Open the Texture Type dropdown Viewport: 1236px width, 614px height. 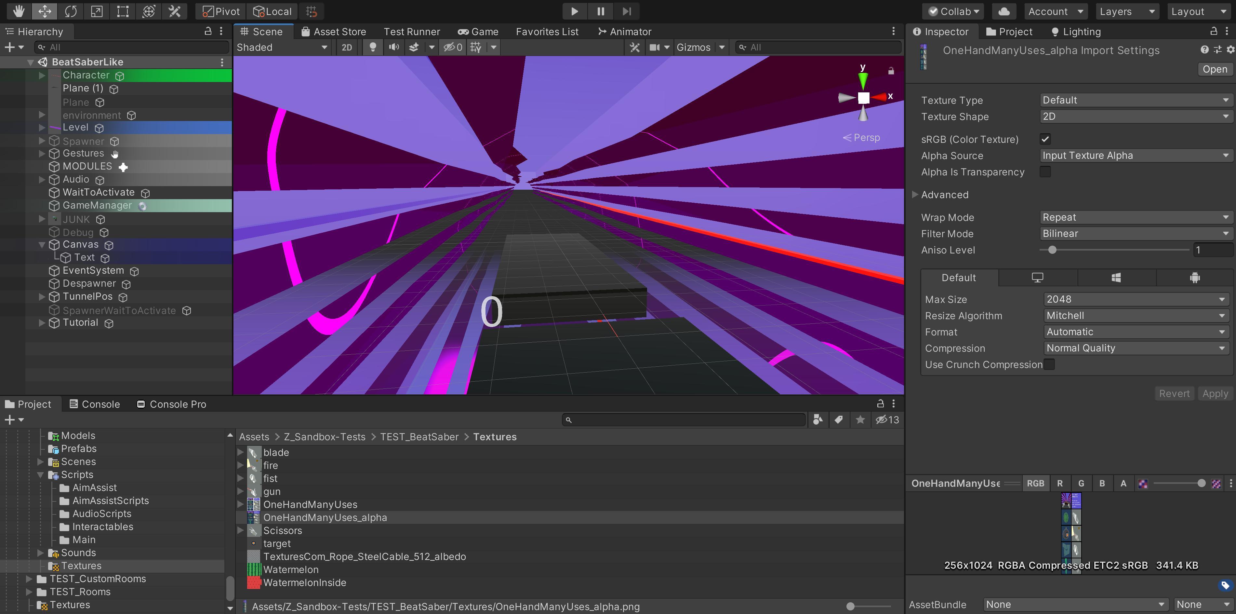click(1135, 100)
